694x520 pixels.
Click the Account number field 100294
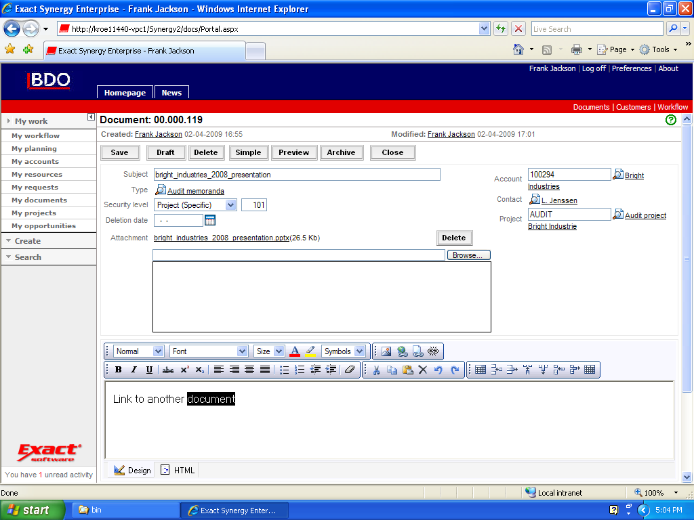pos(569,174)
